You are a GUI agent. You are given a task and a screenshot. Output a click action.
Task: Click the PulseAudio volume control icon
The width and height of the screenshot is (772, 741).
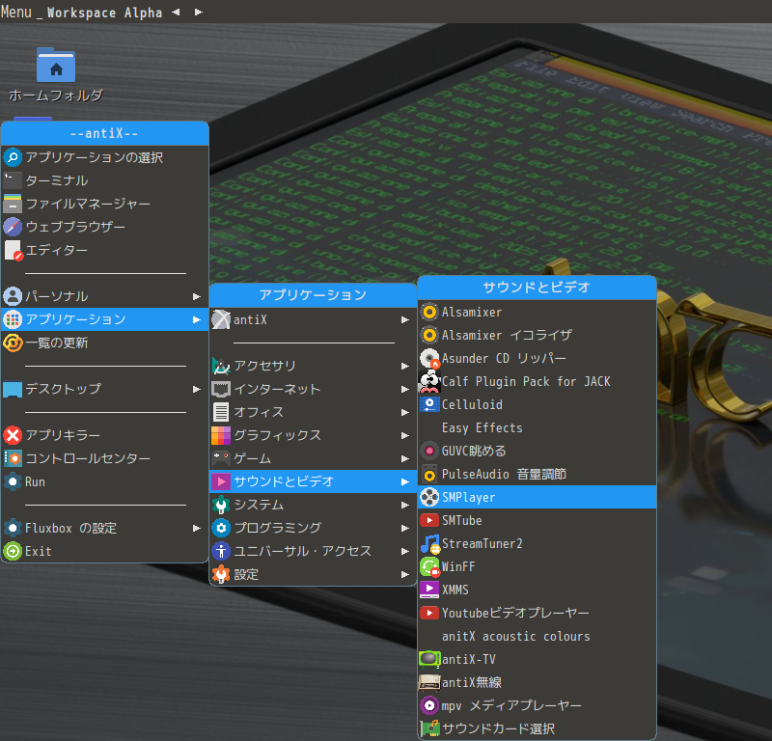(428, 474)
